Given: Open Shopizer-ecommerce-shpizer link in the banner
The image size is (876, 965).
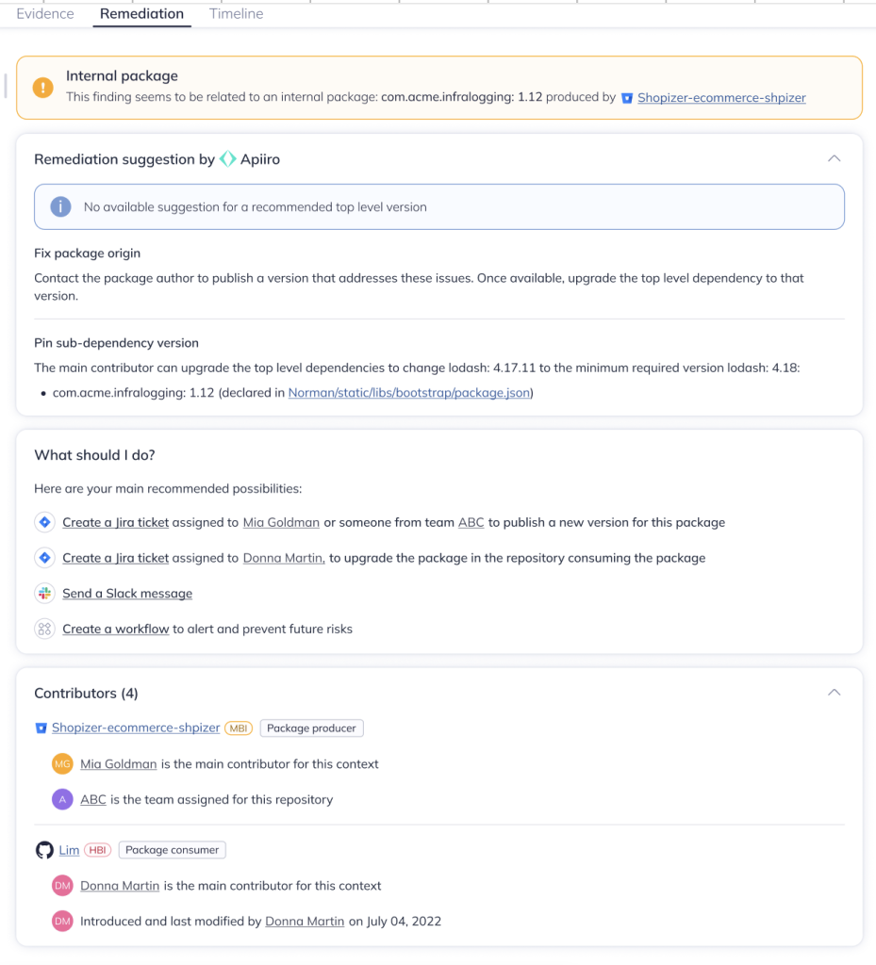Looking at the screenshot, I should (x=721, y=97).
